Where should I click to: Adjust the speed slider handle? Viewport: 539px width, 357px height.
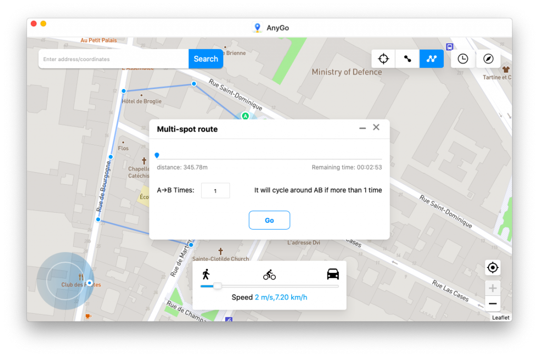pos(217,286)
